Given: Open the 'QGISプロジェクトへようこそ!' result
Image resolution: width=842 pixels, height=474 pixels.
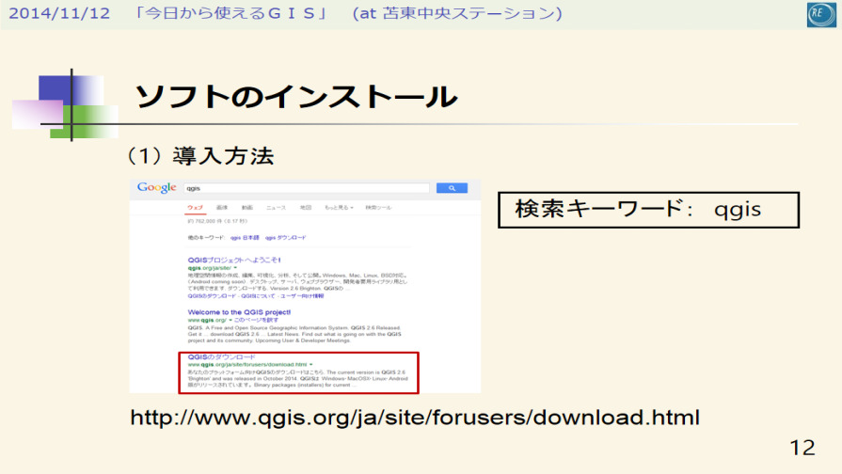Looking at the screenshot, I should point(234,260).
